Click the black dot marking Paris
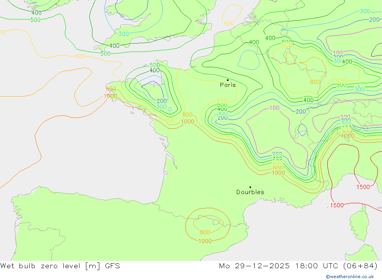382x280 pixels. pos(228,80)
